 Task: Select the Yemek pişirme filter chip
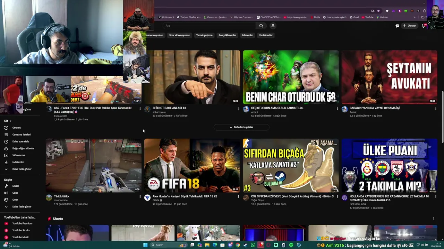pyautogui.click(x=204, y=35)
